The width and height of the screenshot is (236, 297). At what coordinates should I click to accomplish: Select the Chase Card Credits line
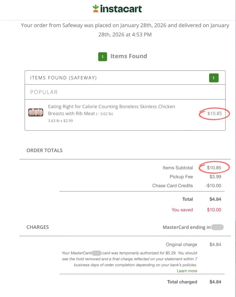click(x=173, y=186)
